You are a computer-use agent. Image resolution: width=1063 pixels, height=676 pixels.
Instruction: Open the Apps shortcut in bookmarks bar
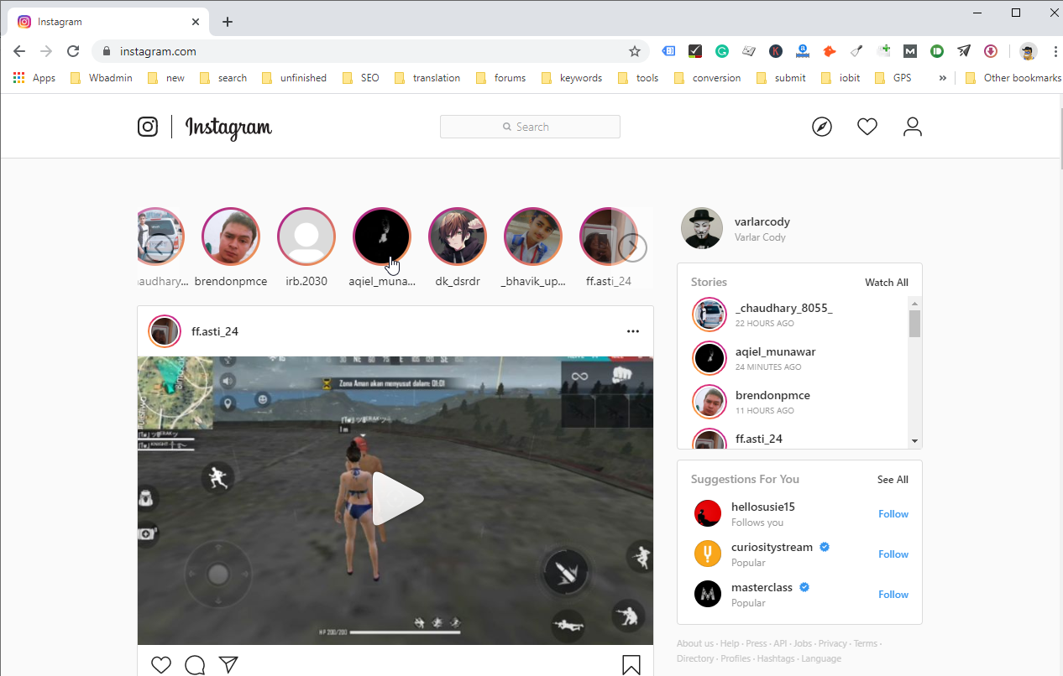coord(34,78)
